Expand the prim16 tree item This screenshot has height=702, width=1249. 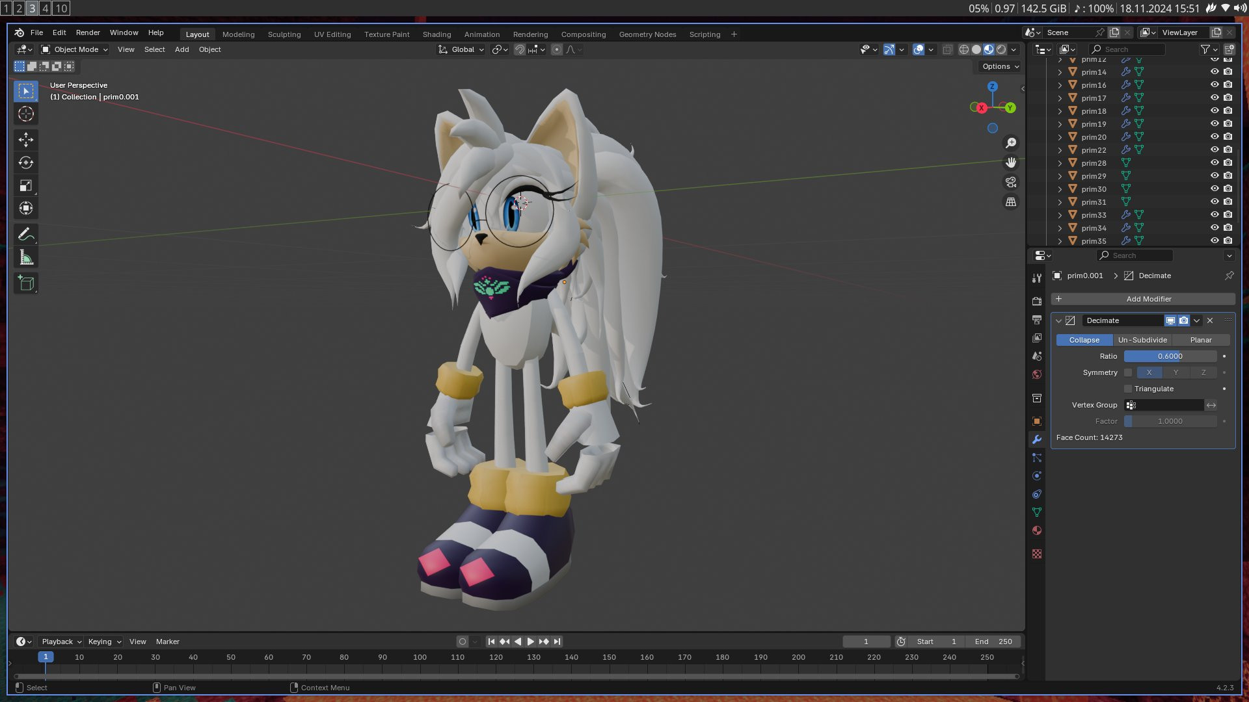(1060, 85)
